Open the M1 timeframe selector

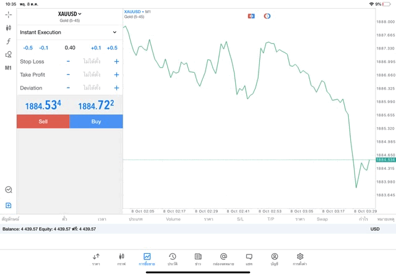click(x=8, y=67)
